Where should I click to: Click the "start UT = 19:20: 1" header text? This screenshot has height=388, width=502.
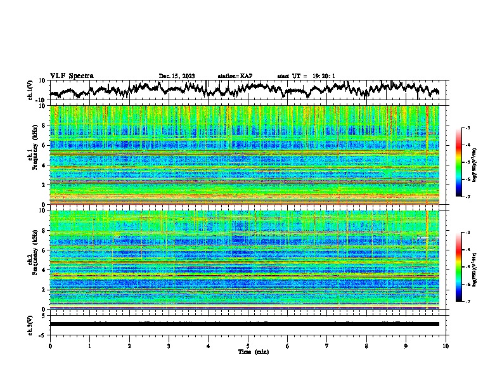click(306, 76)
